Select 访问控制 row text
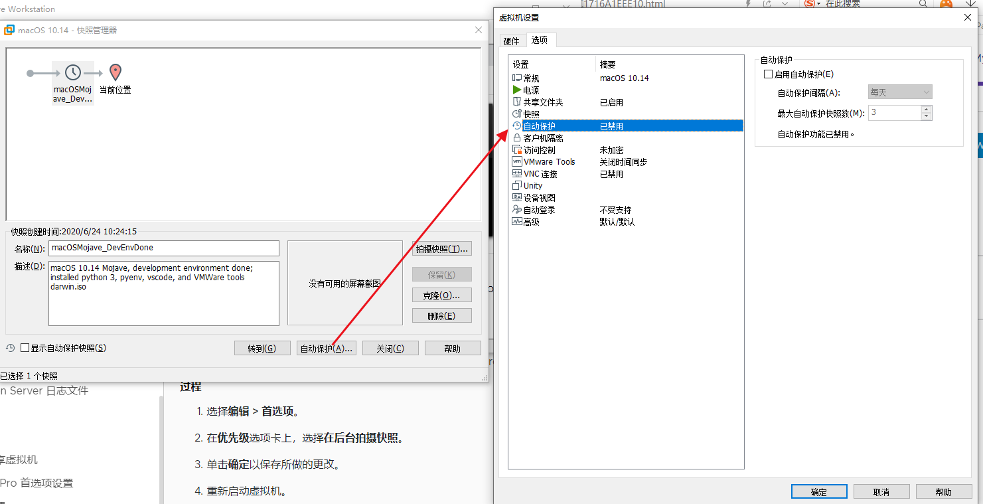983x504 pixels. point(540,150)
